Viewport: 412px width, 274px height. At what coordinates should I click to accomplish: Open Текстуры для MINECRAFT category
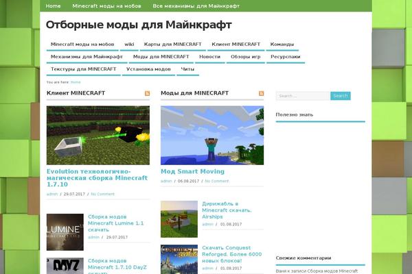(83, 69)
